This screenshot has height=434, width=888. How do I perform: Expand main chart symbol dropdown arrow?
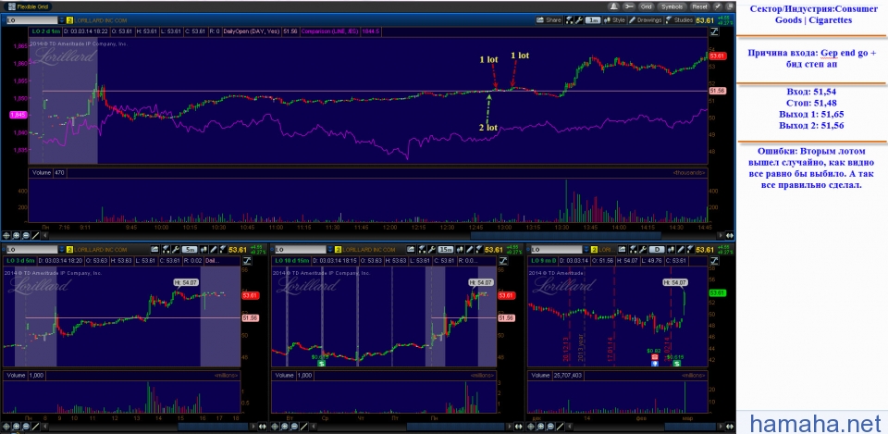tap(62, 20)
